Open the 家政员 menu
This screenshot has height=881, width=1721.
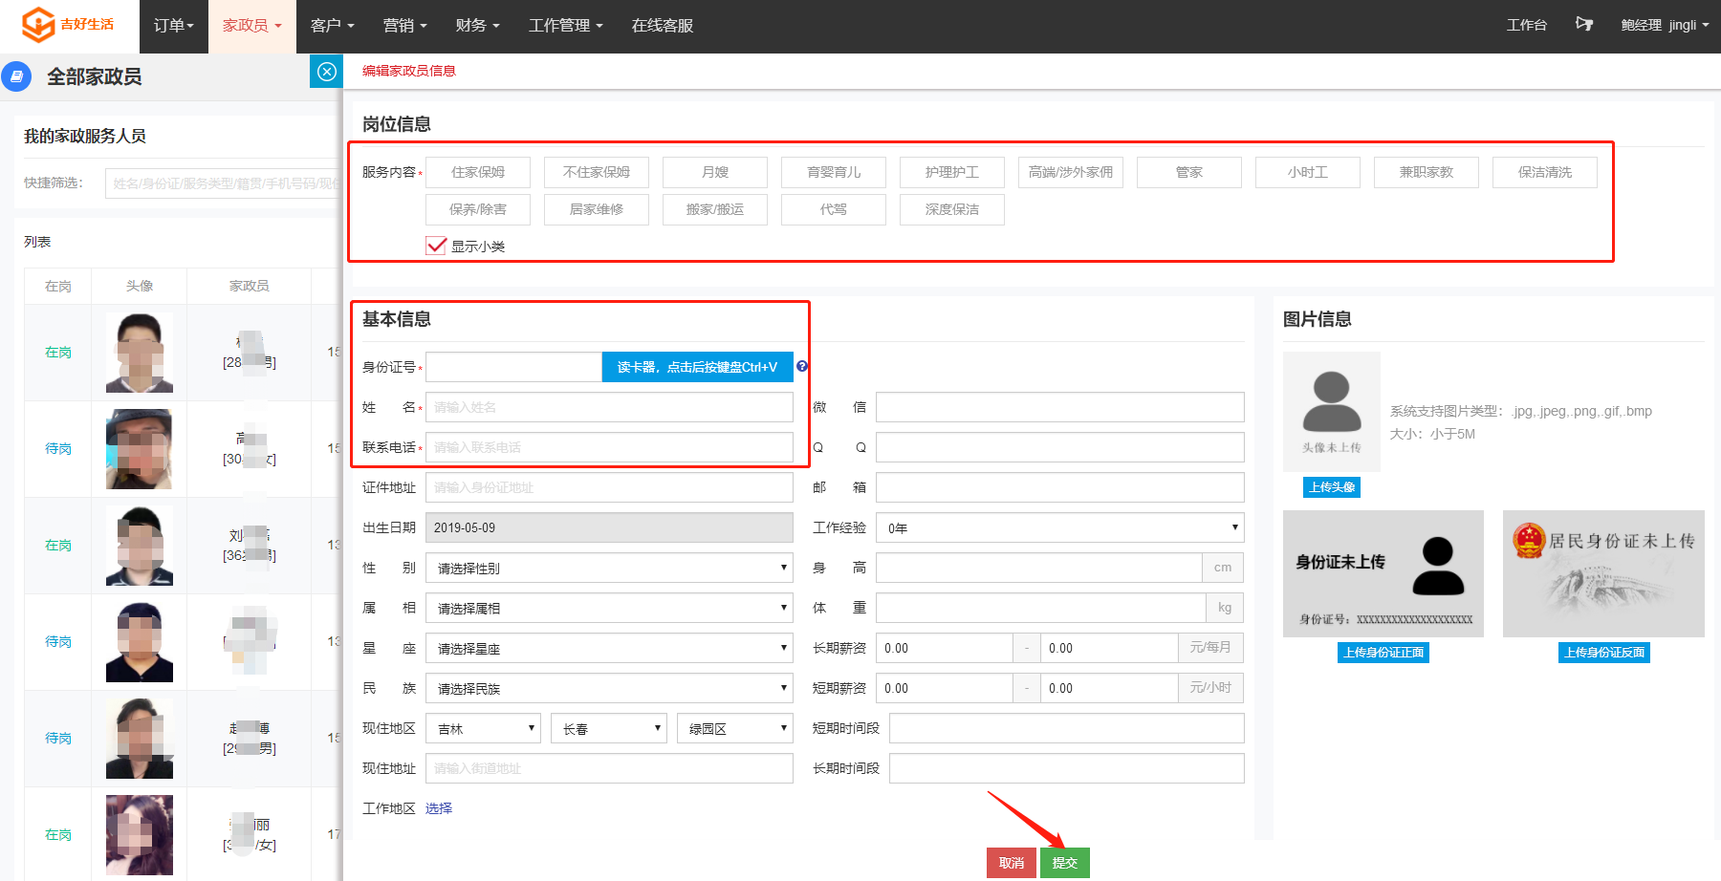pos(252,26)
